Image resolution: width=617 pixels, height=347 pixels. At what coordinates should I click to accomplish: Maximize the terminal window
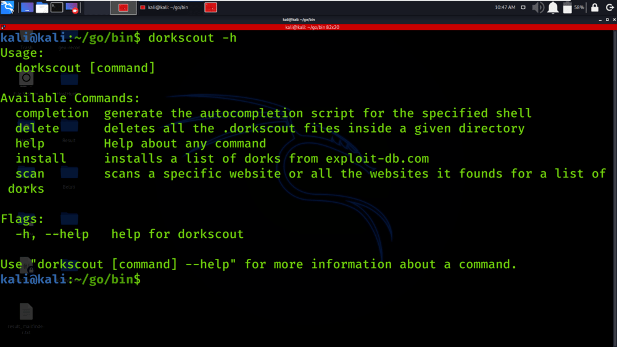click(x=607, y=20)
